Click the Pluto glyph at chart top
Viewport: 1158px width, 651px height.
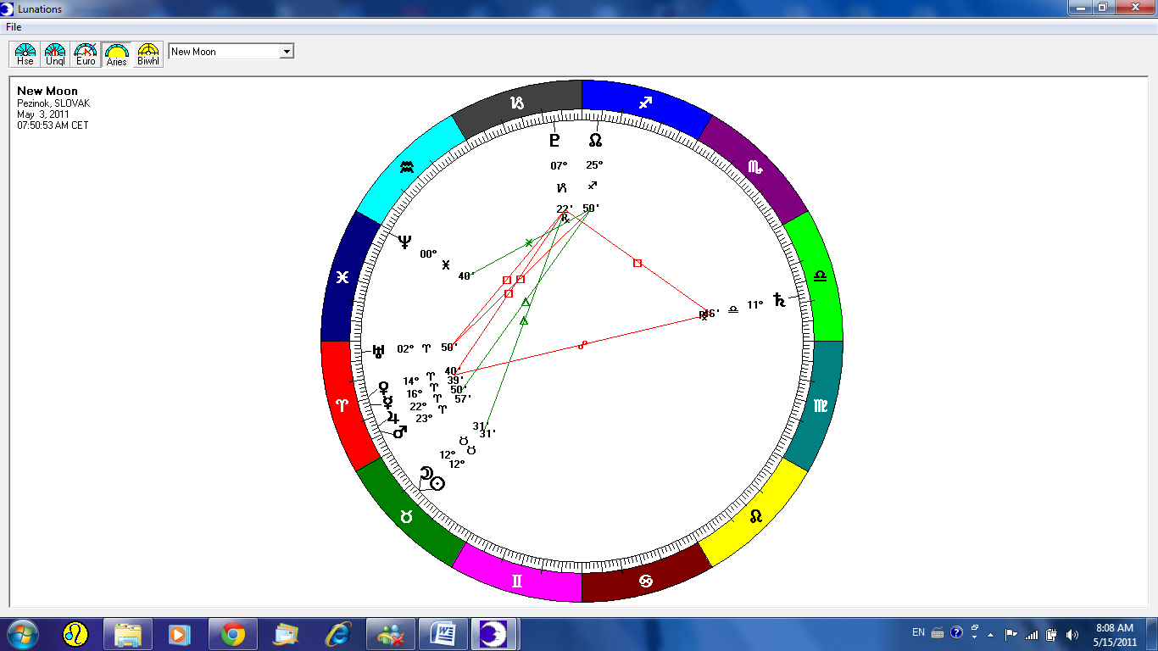click(x=554, y=140)
